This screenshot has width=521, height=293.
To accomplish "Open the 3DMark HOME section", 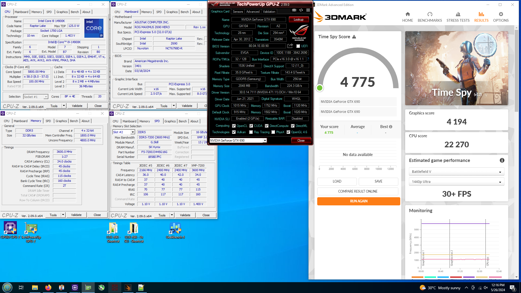I will point(408,17).
